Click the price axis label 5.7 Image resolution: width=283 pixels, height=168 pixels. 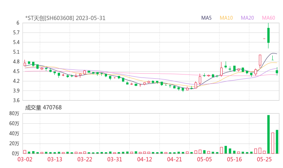coord(16,32)
